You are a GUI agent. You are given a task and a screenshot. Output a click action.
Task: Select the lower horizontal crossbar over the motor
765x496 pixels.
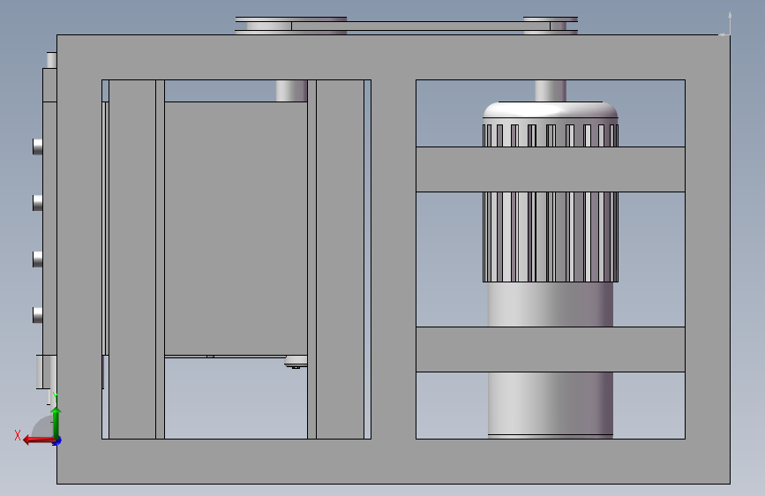click(x=551, y=349)
